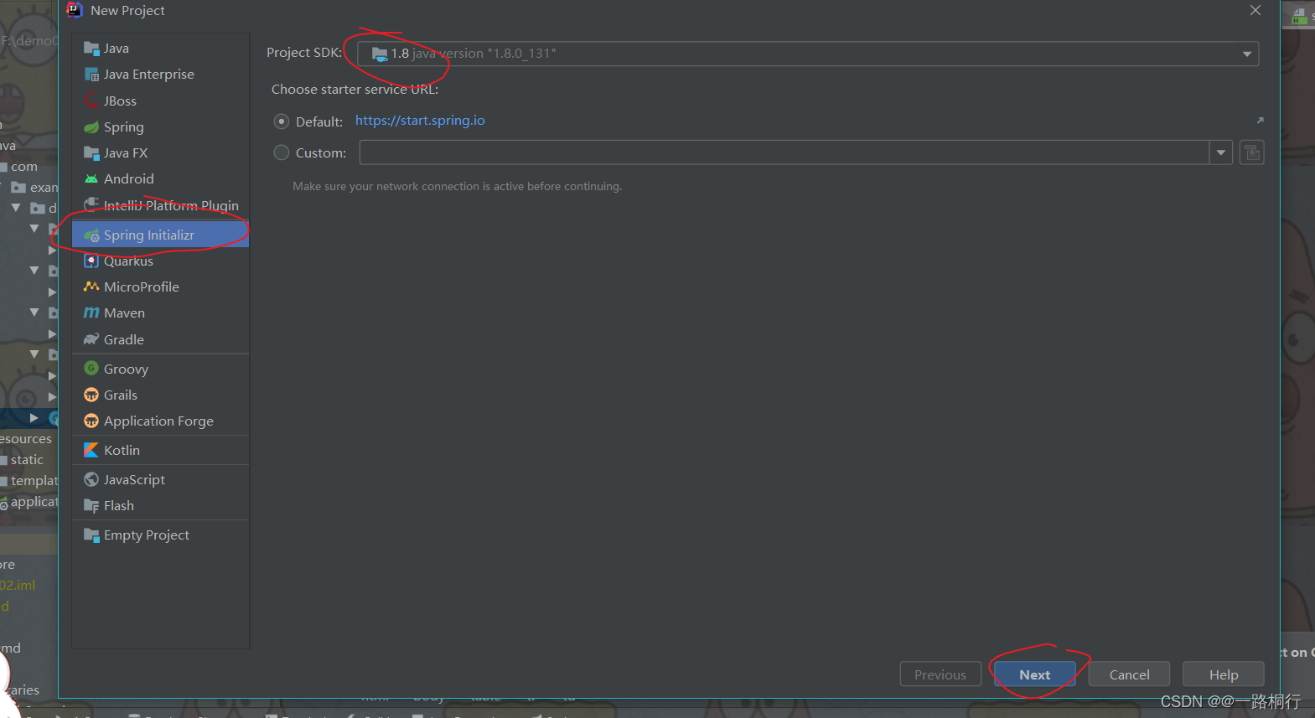The width and height of the screenshot is (1315, 718).
Task: Click the Next button
Action: 1035,674
